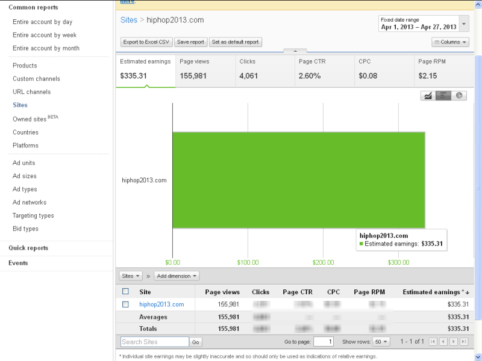
Task: Click the 'learn more' link in the yellow banner
Action: pyautogui.click(x=128, y=2)
